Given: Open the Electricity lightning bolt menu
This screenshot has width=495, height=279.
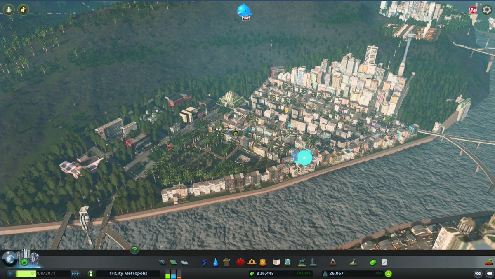Looking at the screenshot, I should [204, 263].
